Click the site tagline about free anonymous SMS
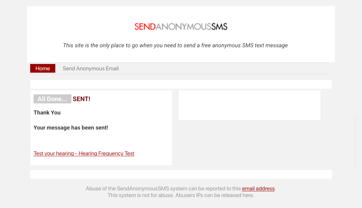362x208 pixels. (175, 45)
